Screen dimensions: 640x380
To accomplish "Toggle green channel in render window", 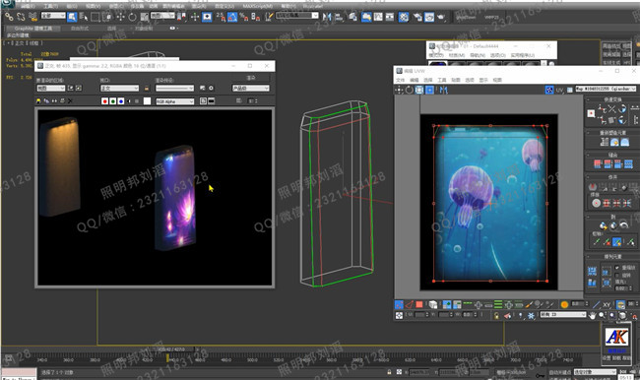I will (113, 101).
